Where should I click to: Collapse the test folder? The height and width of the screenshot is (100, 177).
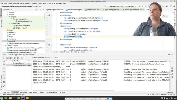pos(7,14)
